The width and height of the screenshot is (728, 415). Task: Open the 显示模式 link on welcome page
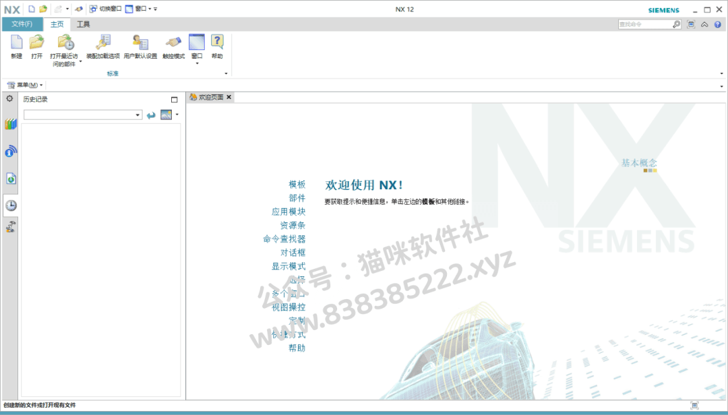289,266
